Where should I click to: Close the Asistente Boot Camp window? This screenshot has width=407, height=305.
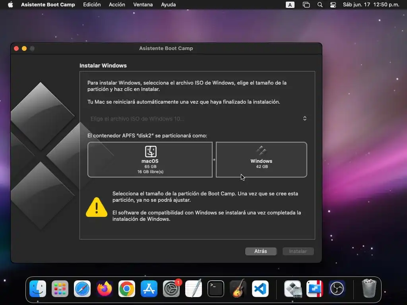click(16, 48)
